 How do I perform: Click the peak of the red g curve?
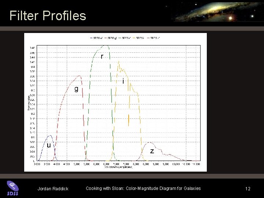(79, 76)
